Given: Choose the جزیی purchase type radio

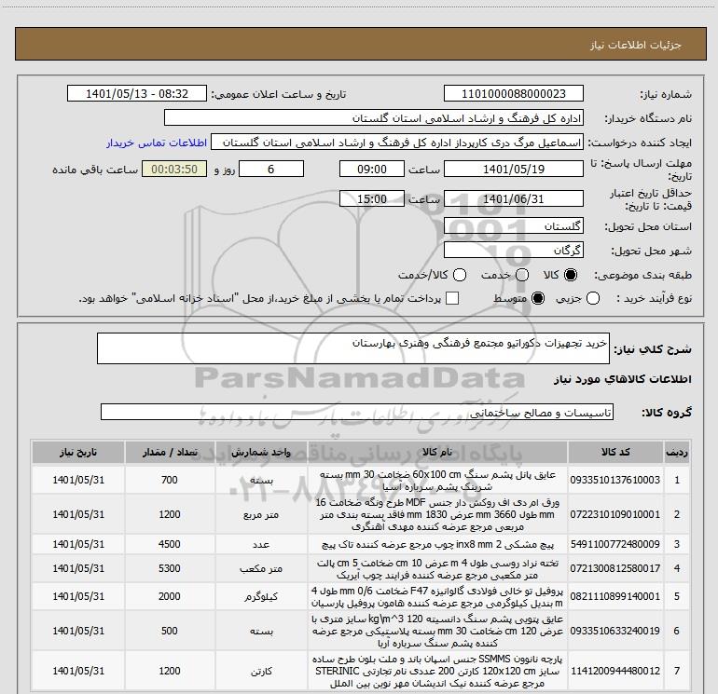Looking at the screenshot, I should point(593,298).
